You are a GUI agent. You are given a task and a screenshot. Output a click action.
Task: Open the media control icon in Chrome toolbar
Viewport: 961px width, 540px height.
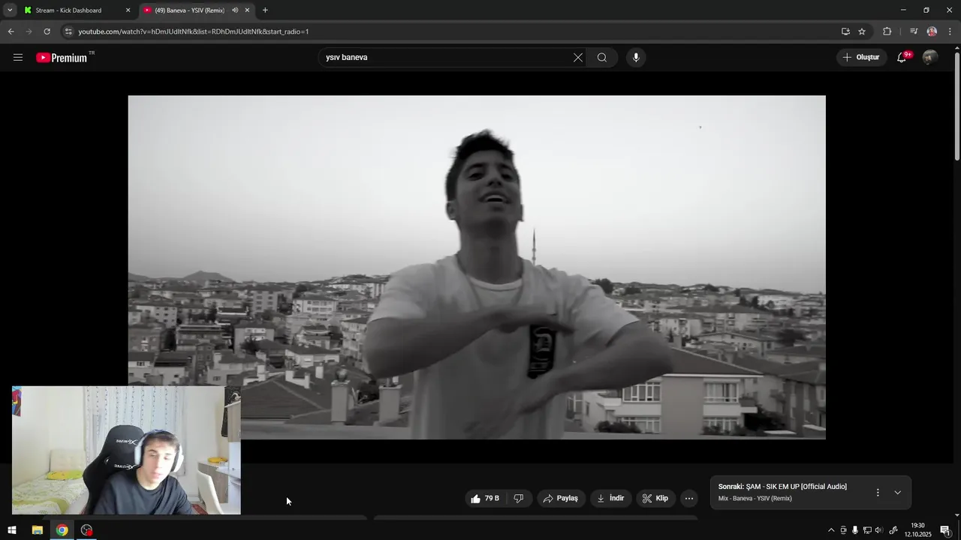click(x=914, y=31)
